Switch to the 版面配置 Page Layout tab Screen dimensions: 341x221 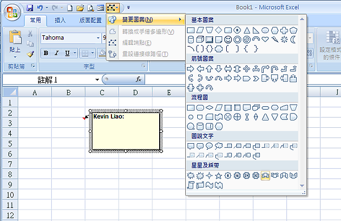(x=90, y=20)
